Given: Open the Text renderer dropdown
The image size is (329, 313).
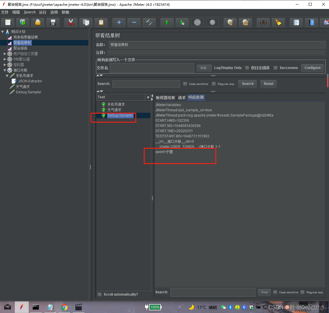Looking at the screenshot, I should (148, 97).
